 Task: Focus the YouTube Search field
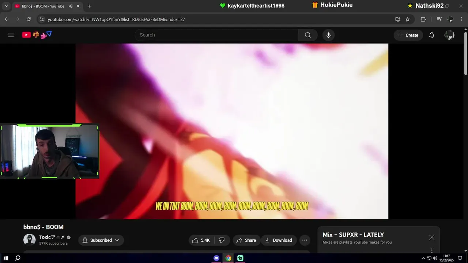[216, 35]
